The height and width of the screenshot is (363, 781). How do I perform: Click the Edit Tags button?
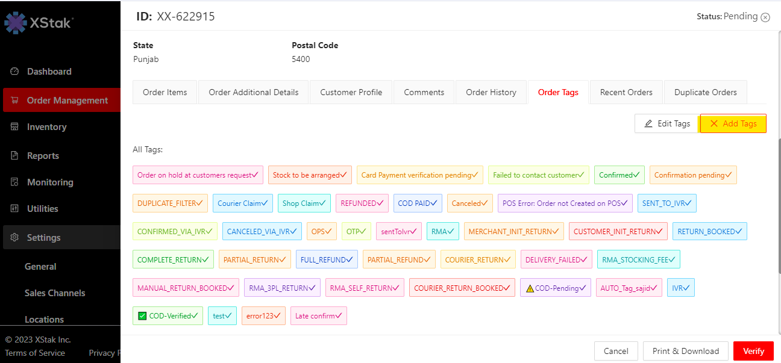(667, 123)
